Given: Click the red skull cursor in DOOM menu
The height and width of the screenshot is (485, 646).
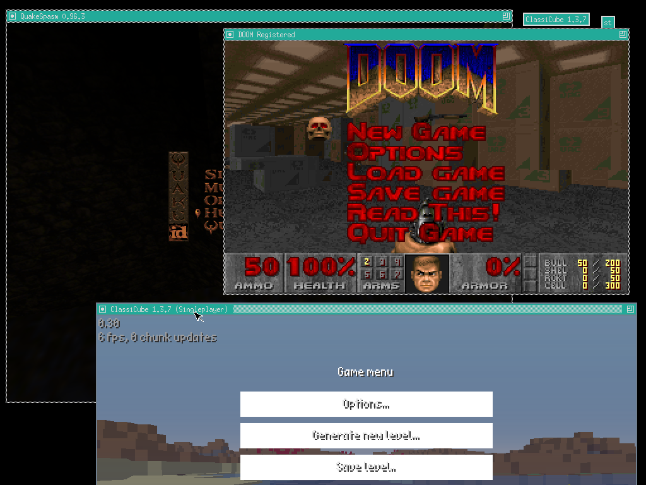Looking at the screenshot, I should (x=319, y=128).
